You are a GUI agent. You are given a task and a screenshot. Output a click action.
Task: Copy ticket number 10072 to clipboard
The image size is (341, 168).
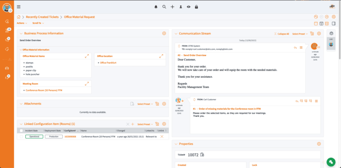tap(202, 155)
